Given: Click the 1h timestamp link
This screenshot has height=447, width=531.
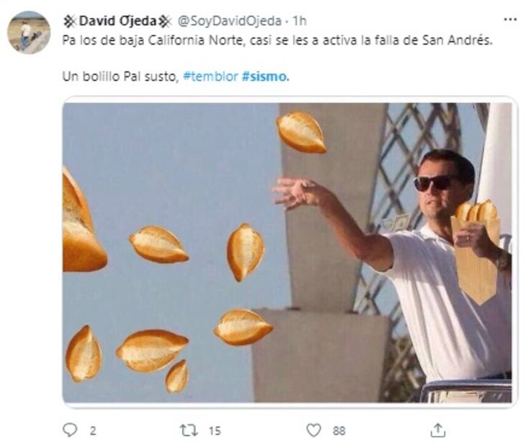Looking at the screenshot, I should point(300,21).
